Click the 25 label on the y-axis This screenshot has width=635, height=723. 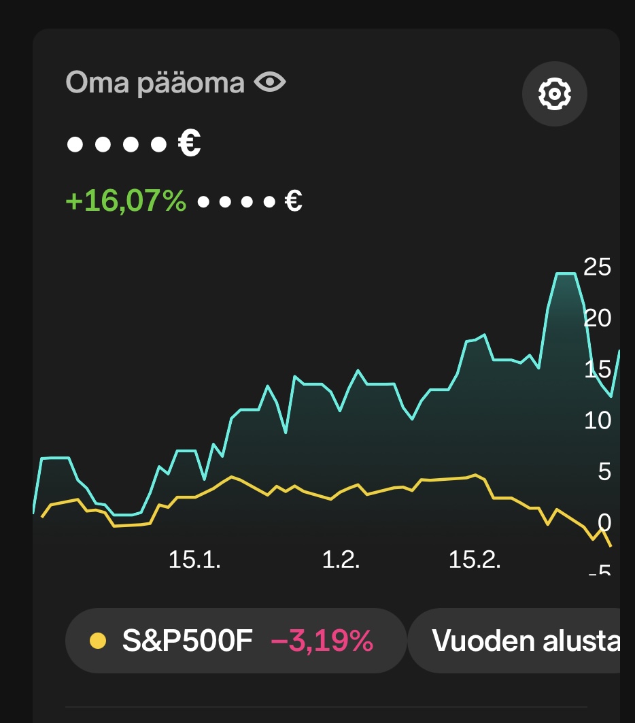(x=597, y=267)
